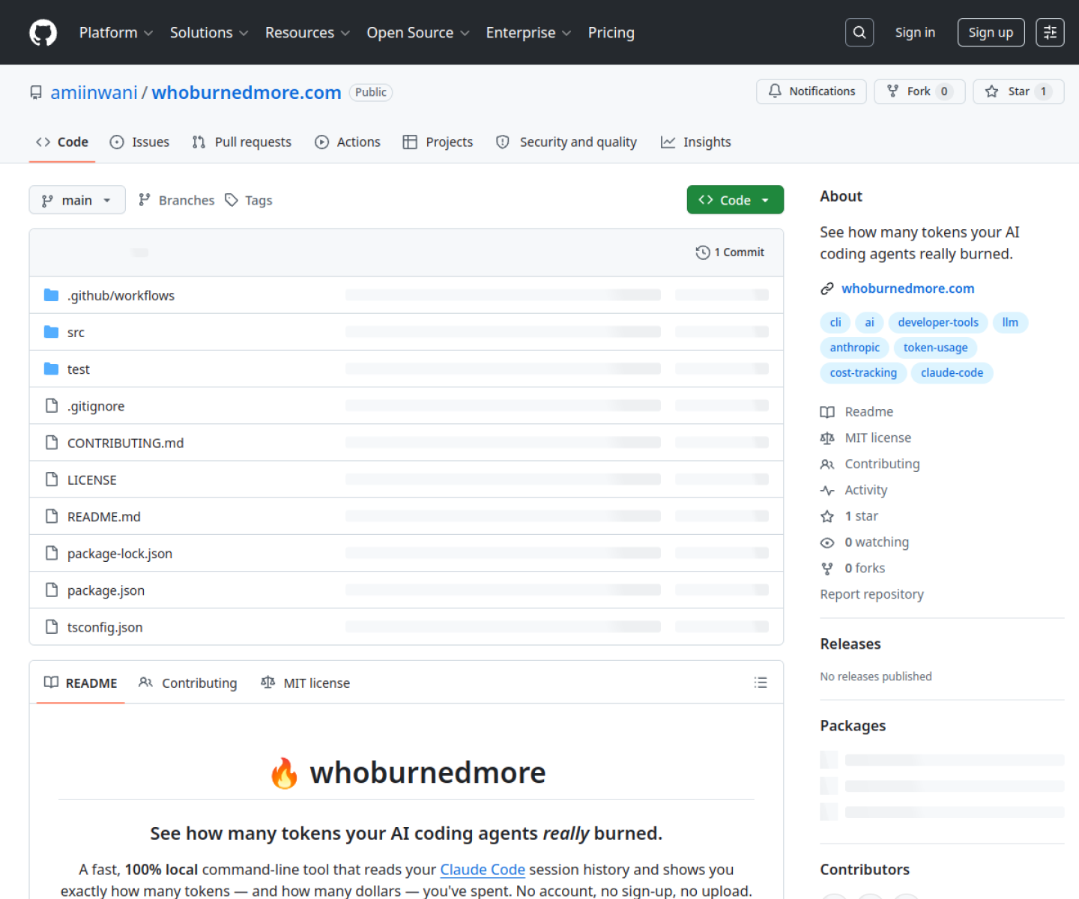Open the appearance settings sliders icon

pos(1050,32)
